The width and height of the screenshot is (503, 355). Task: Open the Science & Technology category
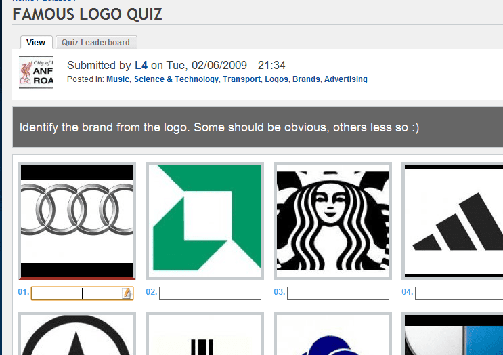[x=176, y=79]
